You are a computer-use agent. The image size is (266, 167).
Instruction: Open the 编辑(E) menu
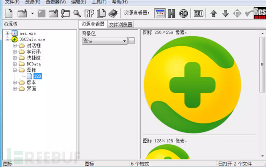pyautogui.click(x=79, y=2)
